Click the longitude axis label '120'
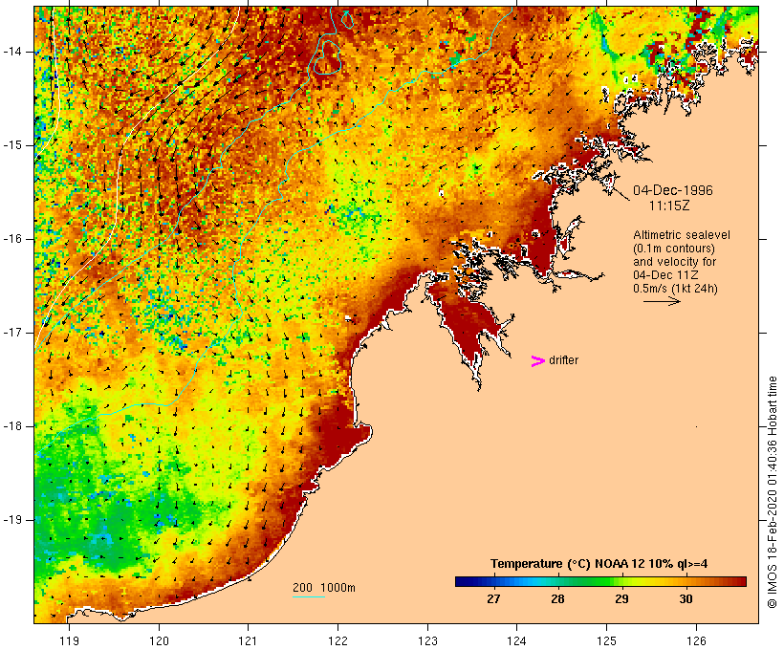784x650 pixels. pyautogui.click(x=159, y=640)
